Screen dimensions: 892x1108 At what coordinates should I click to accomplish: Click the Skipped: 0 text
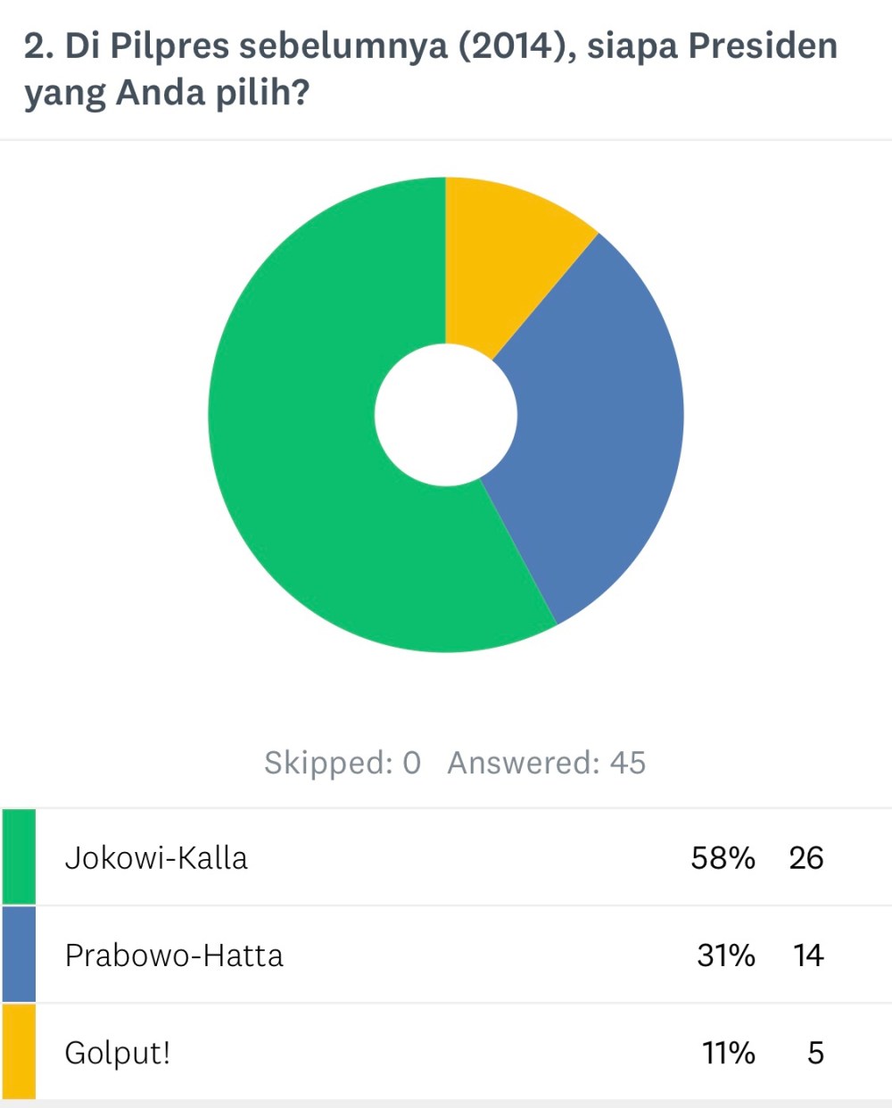[342, 763]
